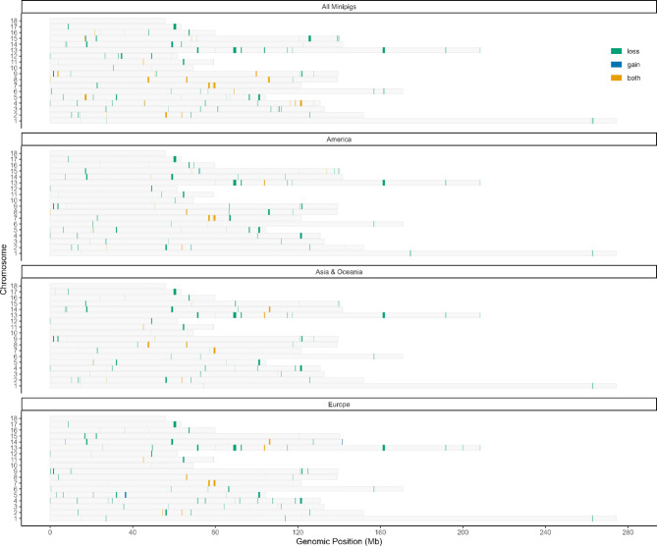The height and width of the screenshot is (546, 657).
Task: Click the both legend label text
Action: coord(633,78)
